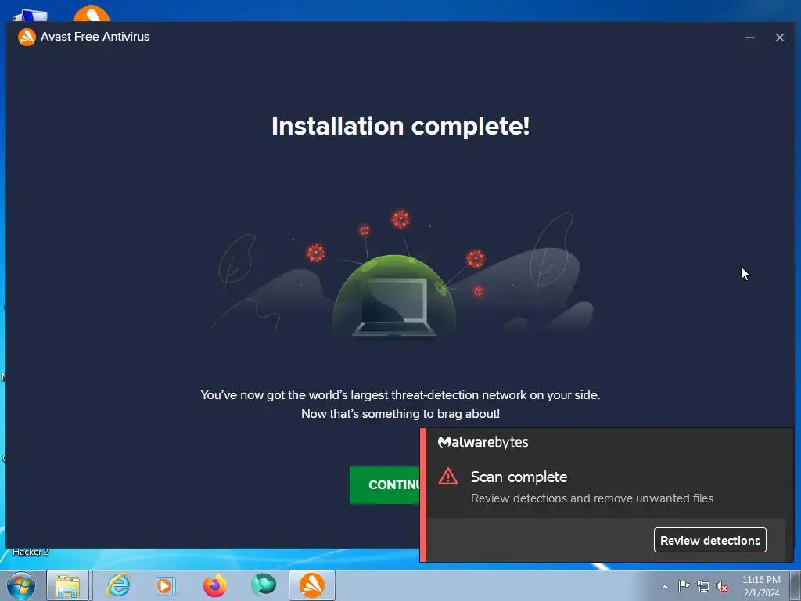Click the green CONTINUE button
The image size is (801, 601).
pos(385,484)
